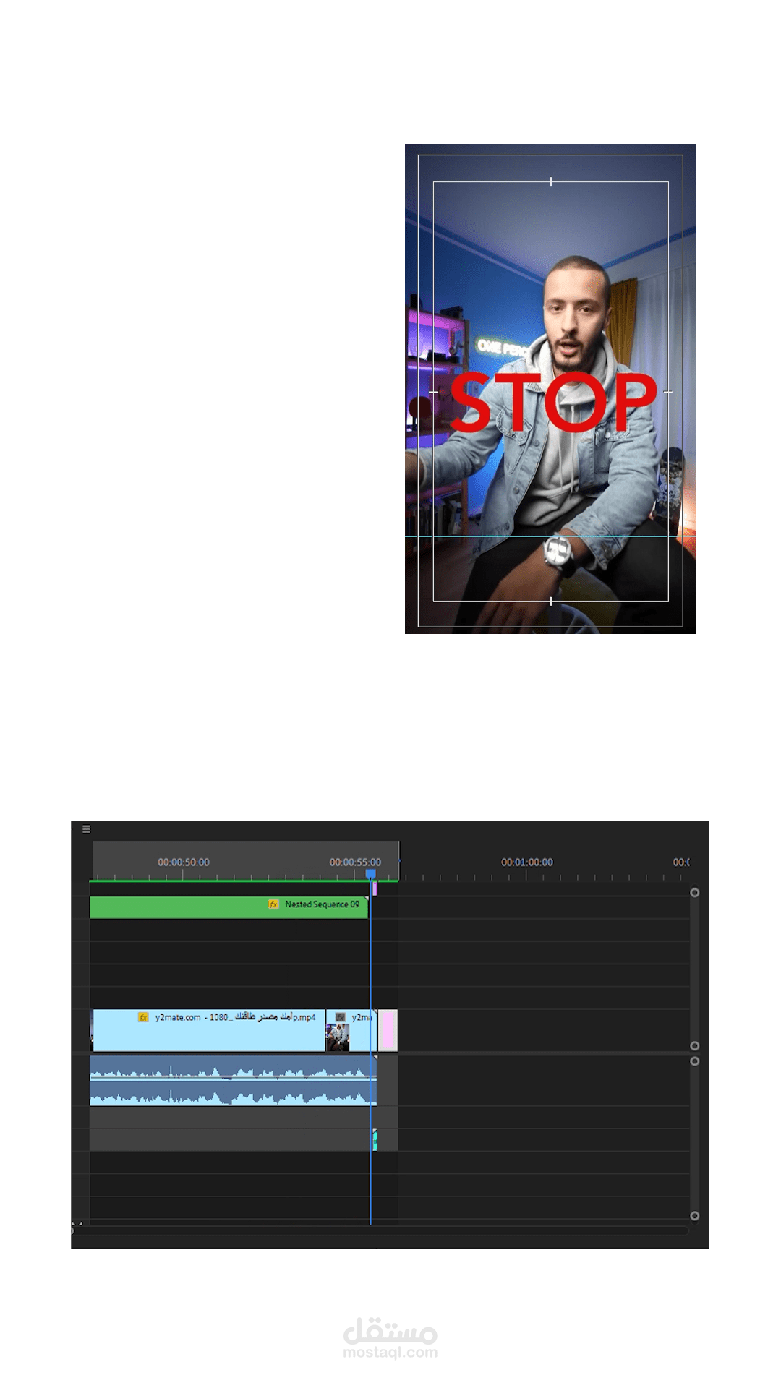Click the horizontal zoom scrollbar under the timeline
Screen dimensions: 781x1388
[x=380, y=1230]
